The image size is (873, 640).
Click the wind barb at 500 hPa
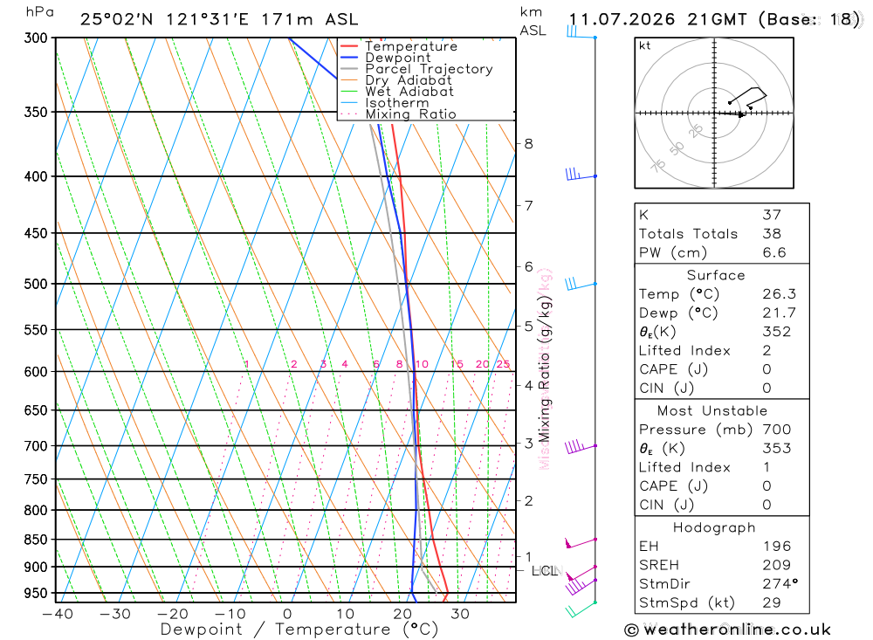tap(581, 285)
